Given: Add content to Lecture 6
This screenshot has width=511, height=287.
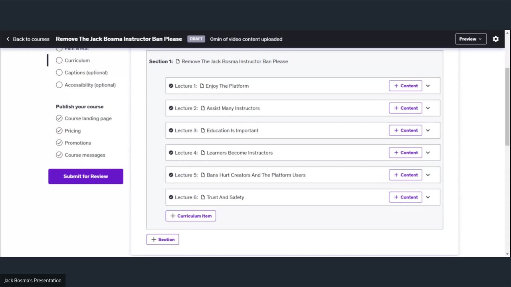Looking at the screenshot, I should [406, 197].
